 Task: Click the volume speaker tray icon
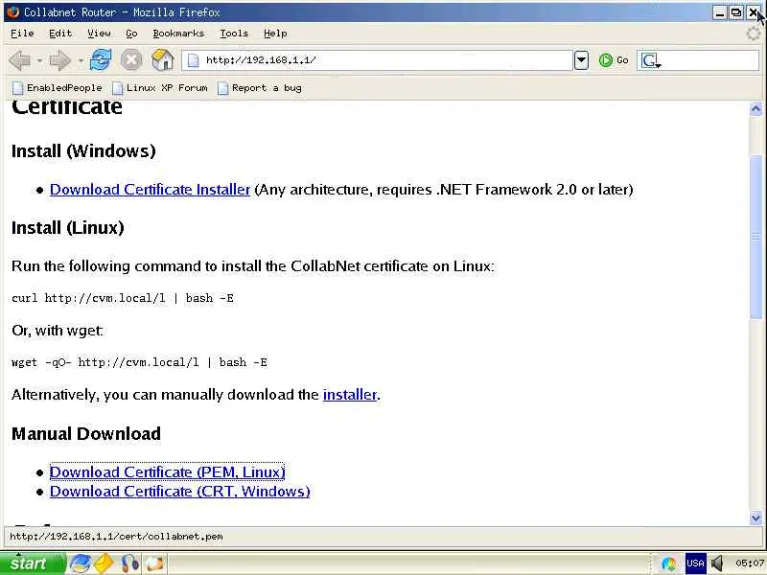click(717, 563)
